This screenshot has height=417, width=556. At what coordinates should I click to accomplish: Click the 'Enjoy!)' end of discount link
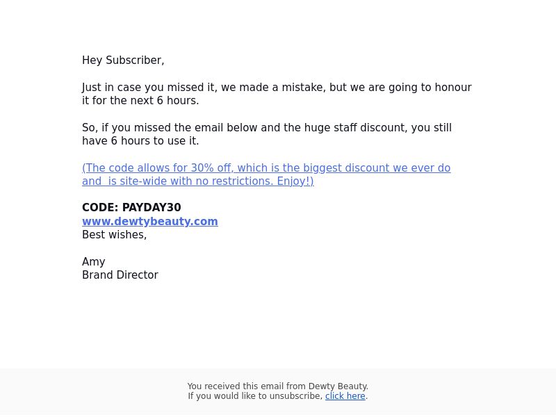pyautogui.click(x=295, y=181)
